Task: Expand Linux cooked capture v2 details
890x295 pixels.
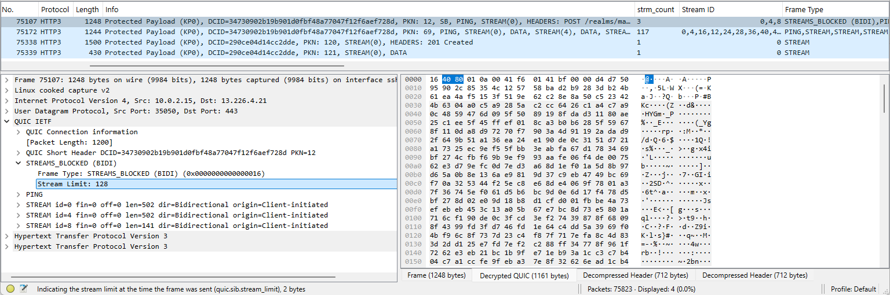Action: tap(6, 90)
